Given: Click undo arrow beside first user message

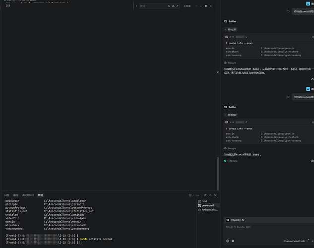Looking at the screenshot, I should coord(288,11).
